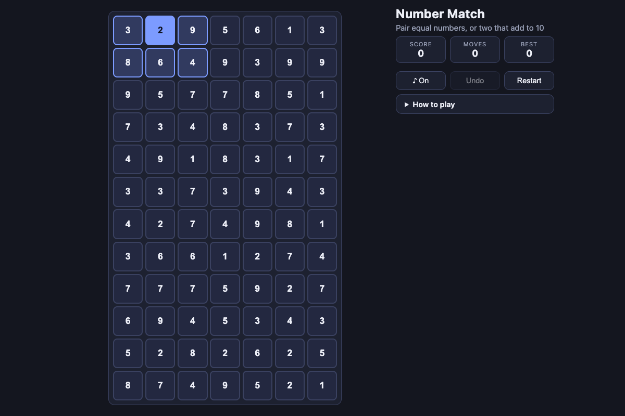
Task: Select the 8 tile in the fifth row
Action: [225, 159]
